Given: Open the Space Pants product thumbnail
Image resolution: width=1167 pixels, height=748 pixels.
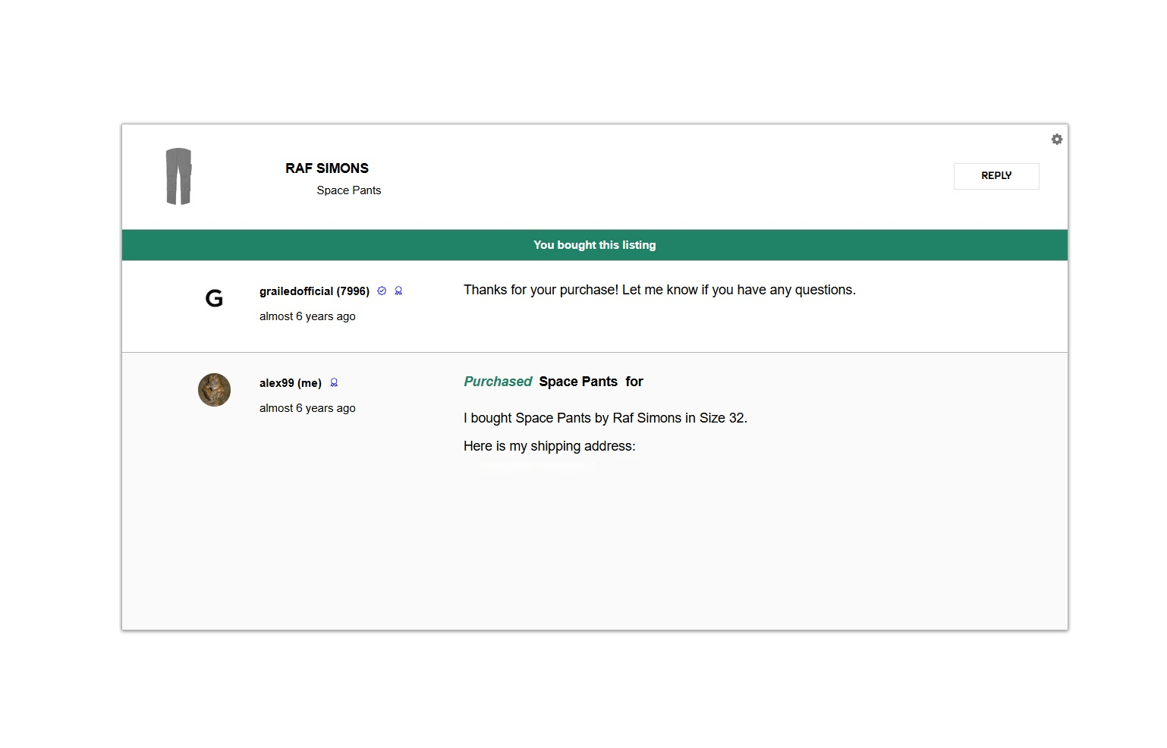Looking at the screenshot, I should (x=178, y=177).
